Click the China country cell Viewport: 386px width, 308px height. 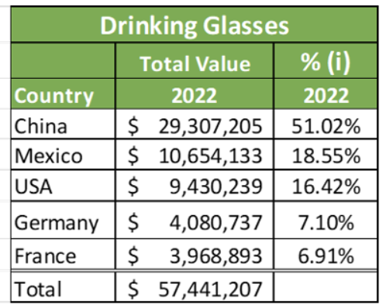pyautogui.click(x=63, y=124)
